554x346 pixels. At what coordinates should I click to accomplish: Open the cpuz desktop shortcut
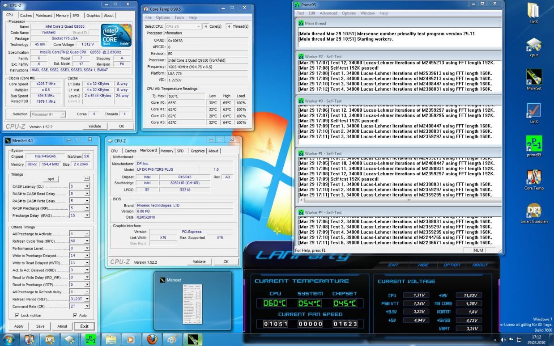[x=534, y=47]
